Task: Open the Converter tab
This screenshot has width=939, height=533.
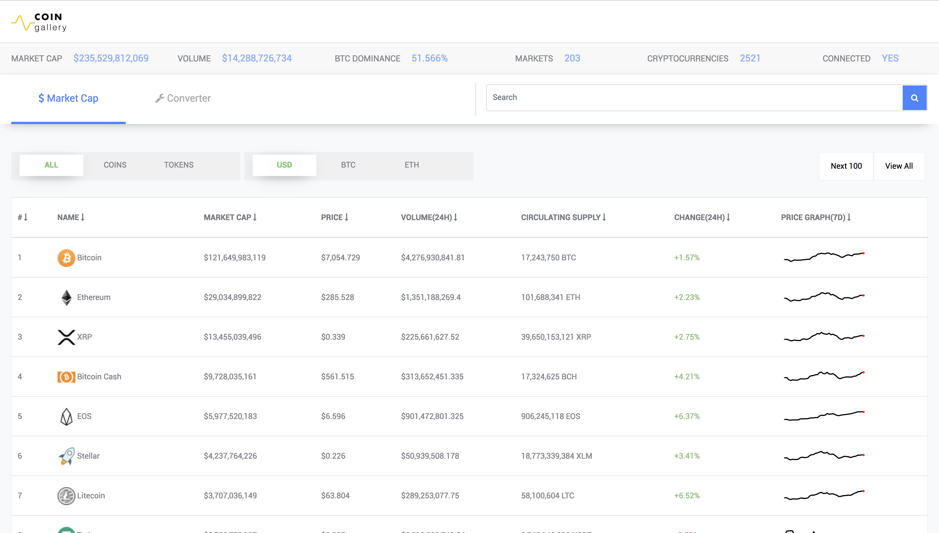Action: click(x=183, y=98)
